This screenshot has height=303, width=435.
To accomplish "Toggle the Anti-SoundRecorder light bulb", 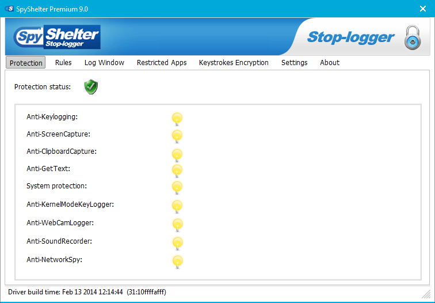I will click(x=178, y=243).
